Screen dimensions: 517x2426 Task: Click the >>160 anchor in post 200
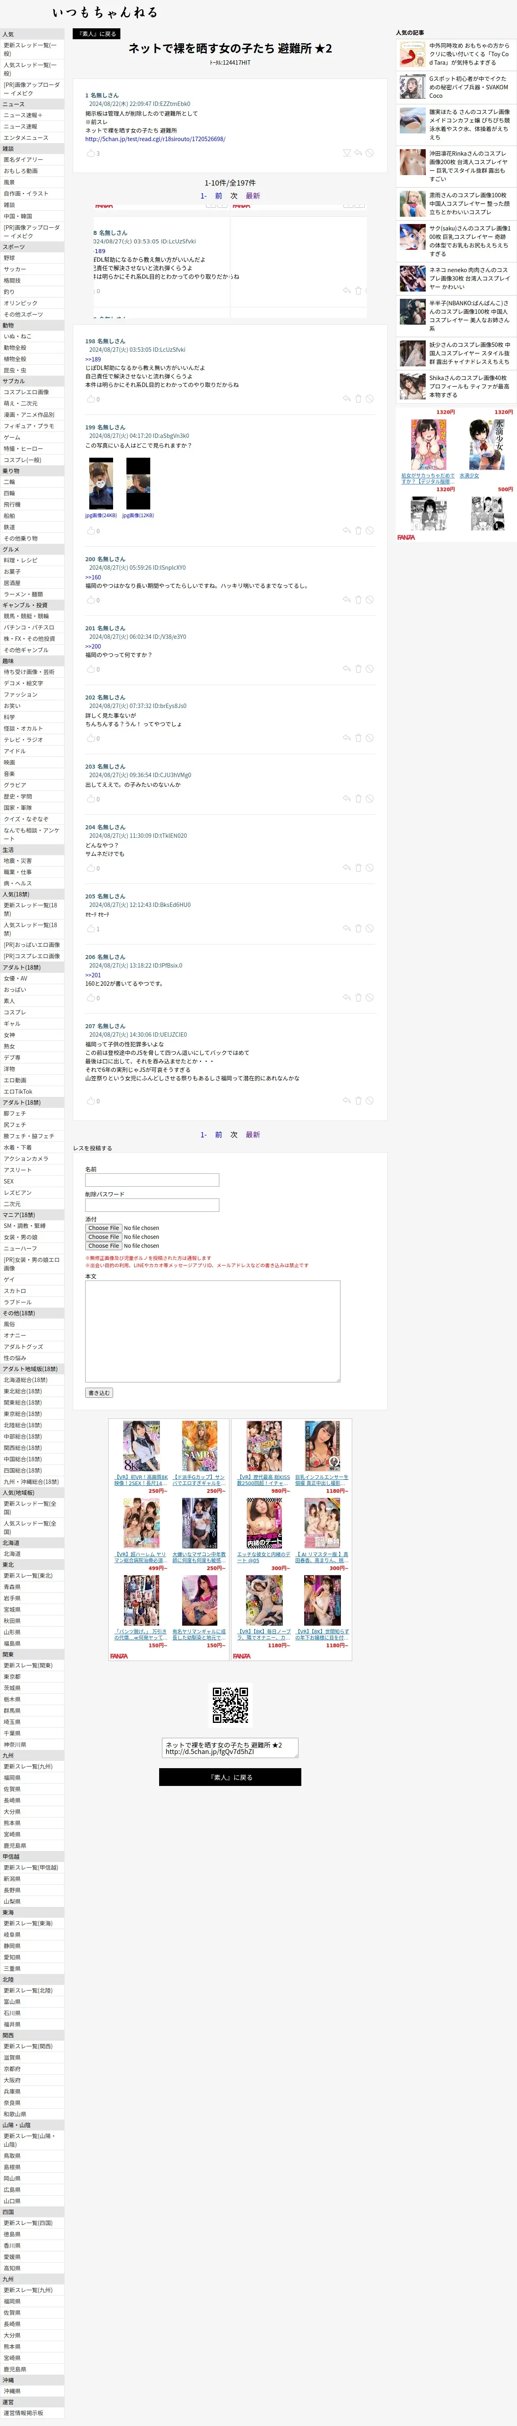(x=93, y=577)
